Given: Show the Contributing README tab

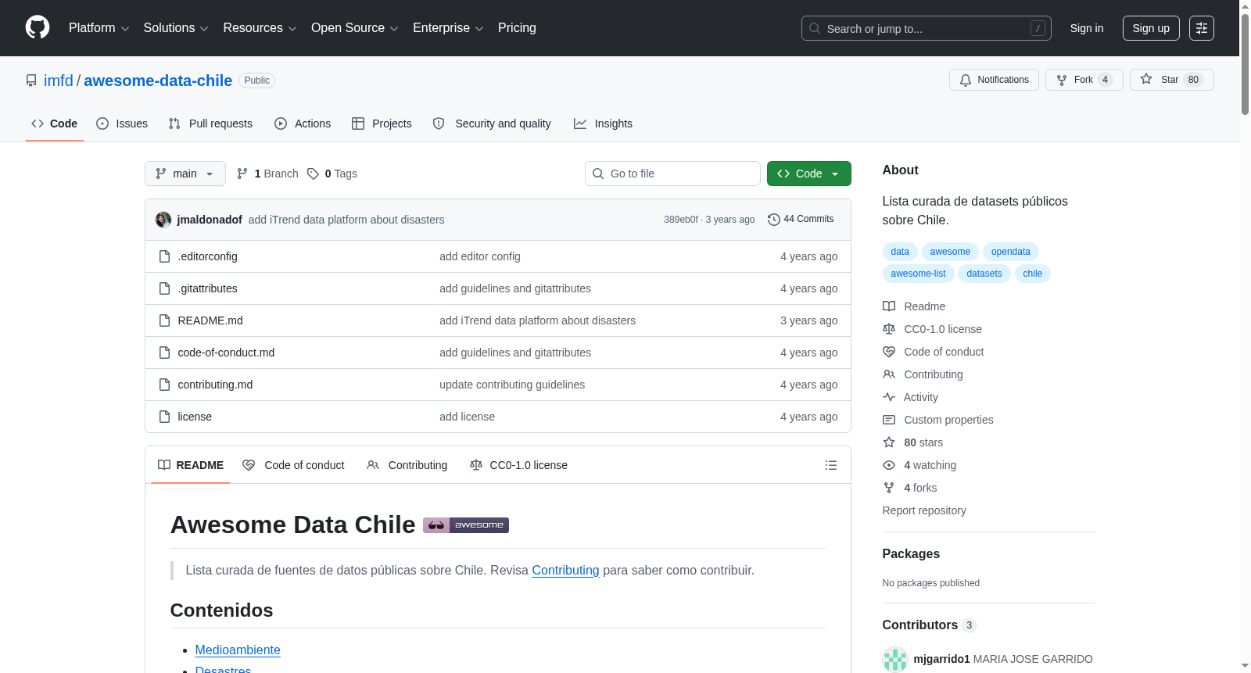Looking at the screenshot, I should [407, 465].
